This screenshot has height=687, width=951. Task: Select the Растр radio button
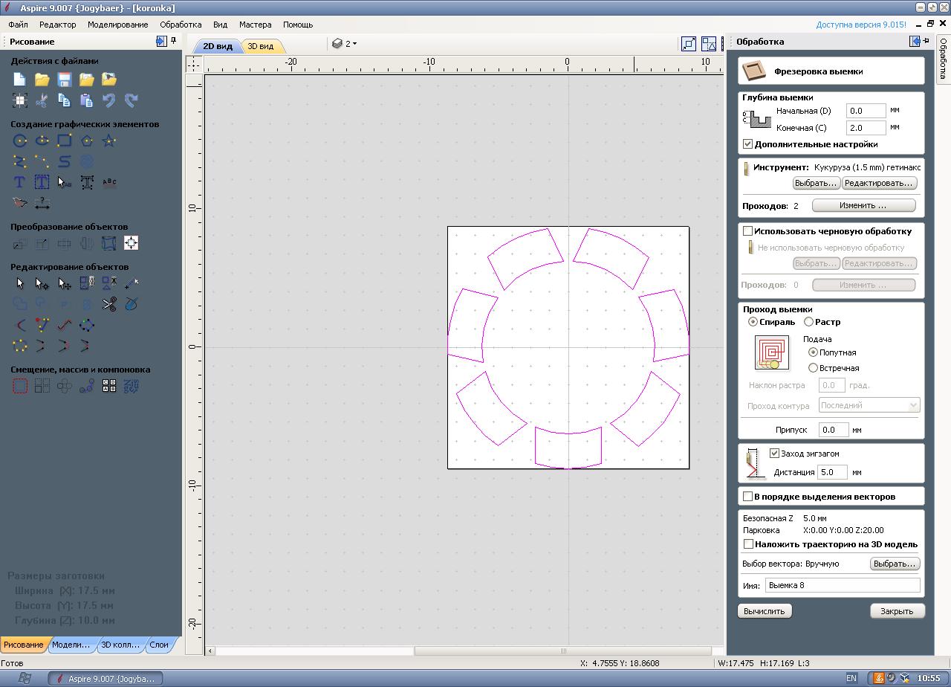[809, 322]
